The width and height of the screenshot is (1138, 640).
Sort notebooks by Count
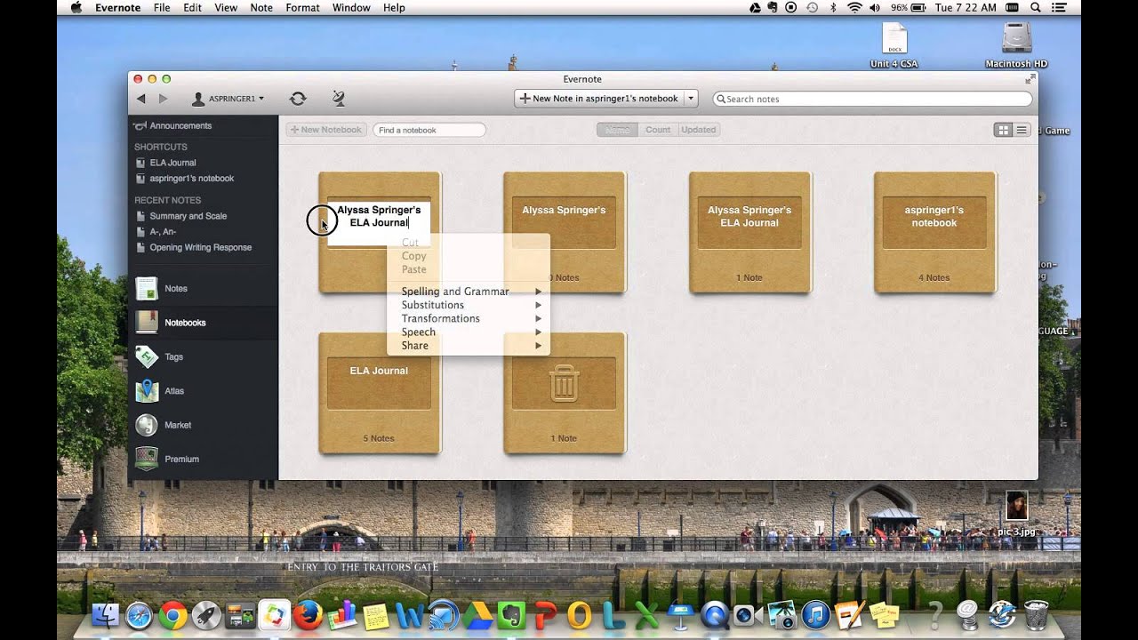coord(658,130)
